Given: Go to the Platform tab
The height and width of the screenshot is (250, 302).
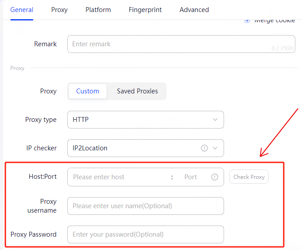Looking at the screenshot, I should click(98, 9).
